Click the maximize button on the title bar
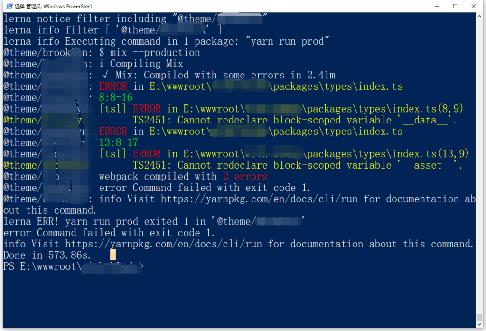 point(454,6)
